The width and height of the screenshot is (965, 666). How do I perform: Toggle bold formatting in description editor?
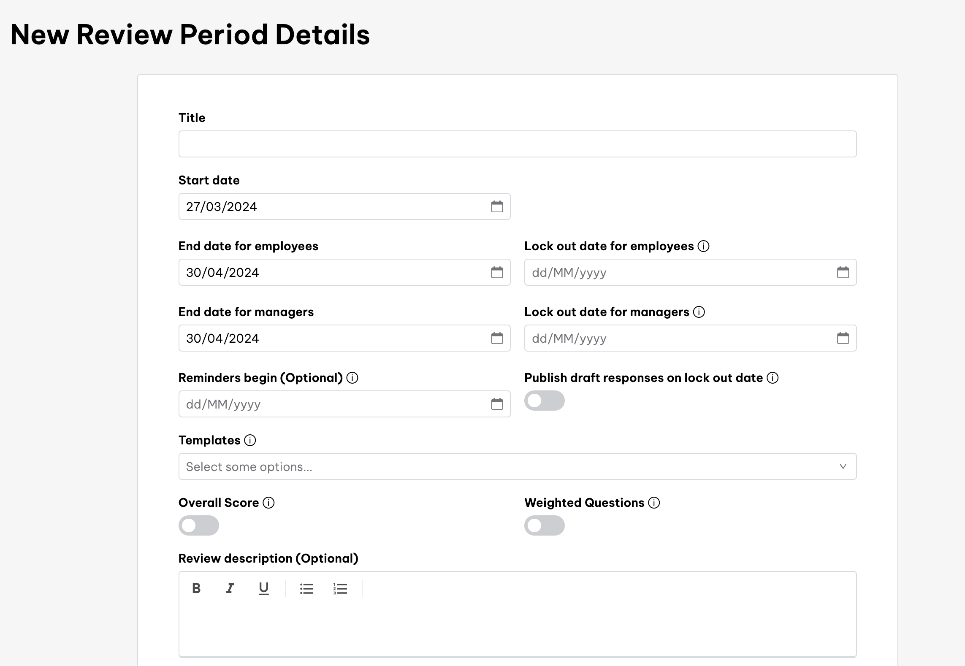click(x=196, y=588)
